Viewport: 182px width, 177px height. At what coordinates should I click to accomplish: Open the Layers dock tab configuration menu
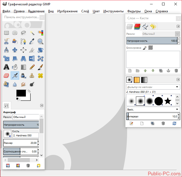(x=178, y=26)
